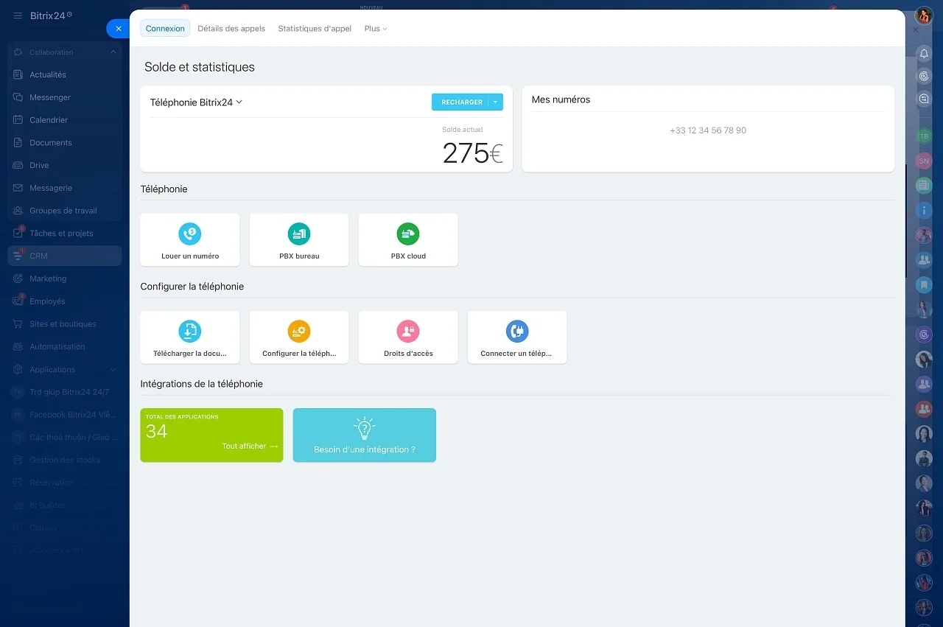Open Trợ giúp Bitrix24 24/7 in sidebar
Viewport: 943px width, 627px height.
65,392
